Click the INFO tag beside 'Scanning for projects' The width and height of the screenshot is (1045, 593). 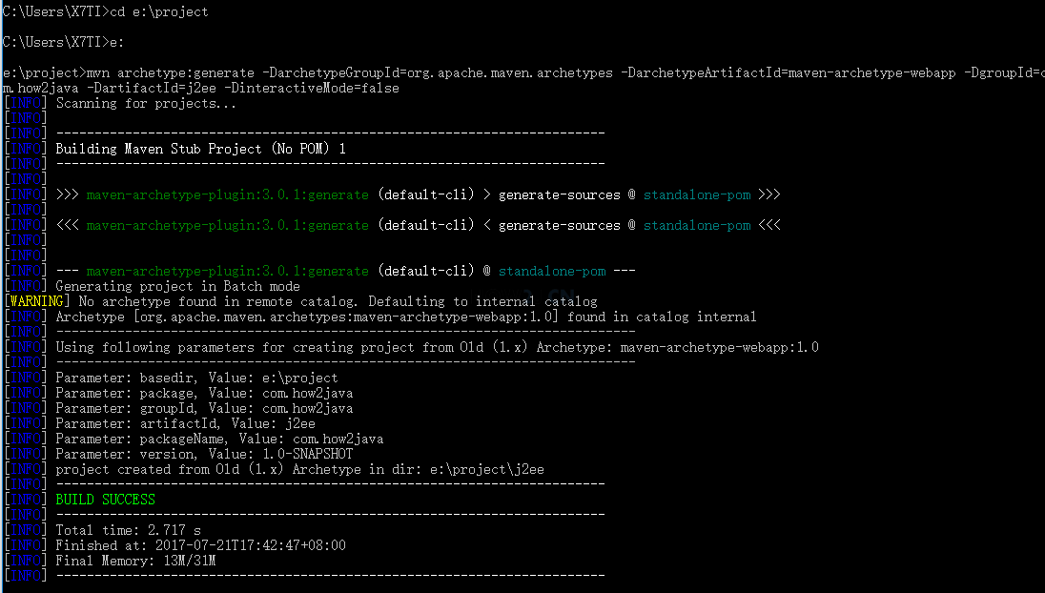click(x=26, y=103)
